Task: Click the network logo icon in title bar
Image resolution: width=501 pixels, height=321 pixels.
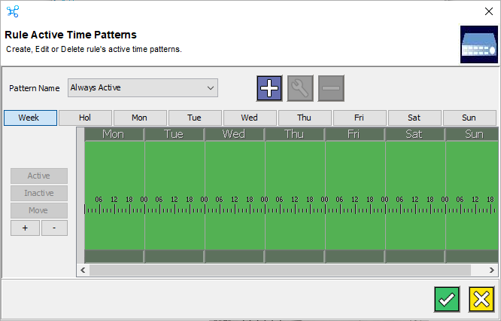Action: click(x=13, y=11)
